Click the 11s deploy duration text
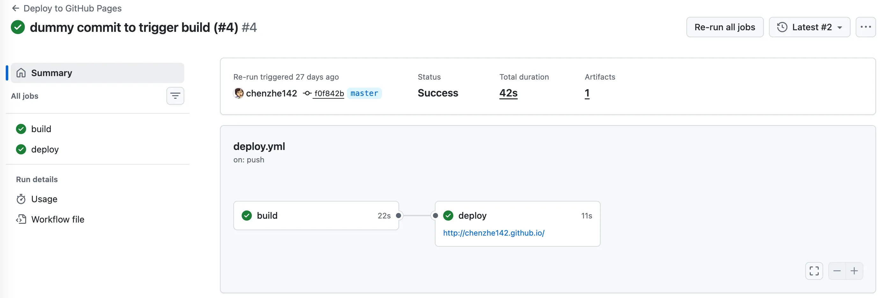Viewport: 885px width, 298px height. pyautogui.click(x=587, y=216)
